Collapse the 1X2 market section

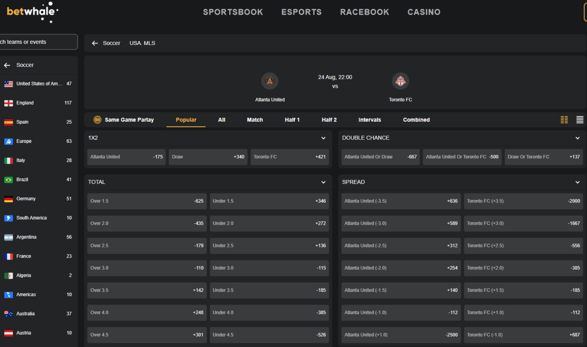(323, 138)
